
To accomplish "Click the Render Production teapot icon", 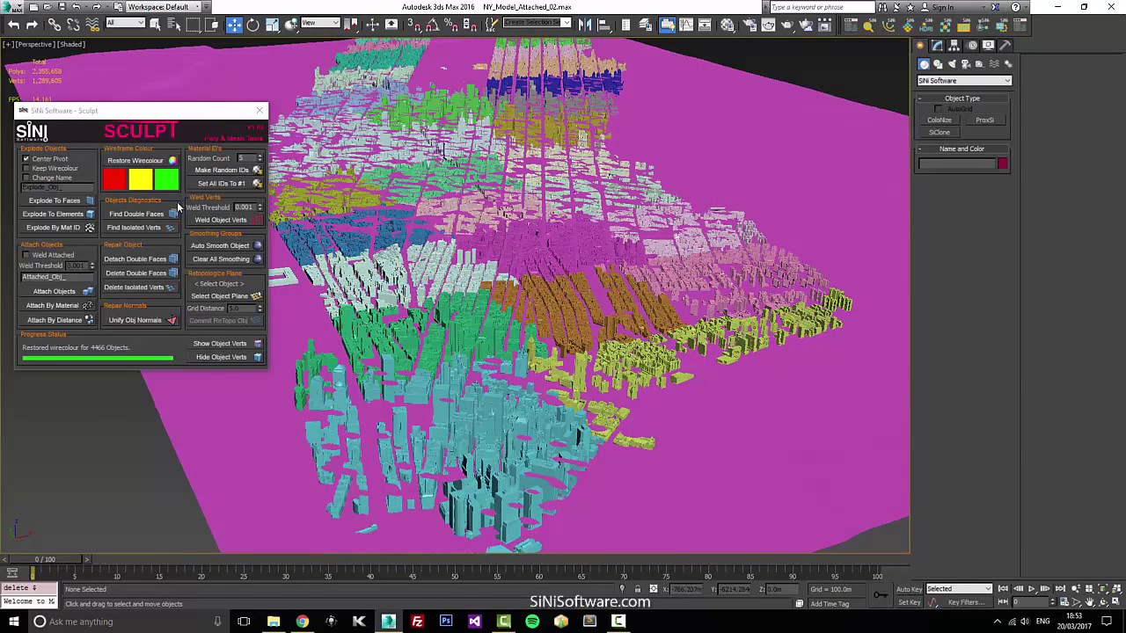I will tap(787, 25).
